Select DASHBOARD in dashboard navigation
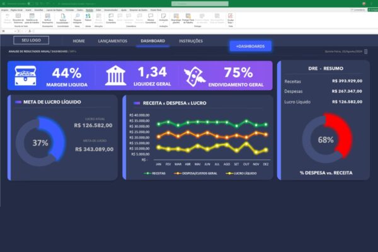 coord(153,41)
